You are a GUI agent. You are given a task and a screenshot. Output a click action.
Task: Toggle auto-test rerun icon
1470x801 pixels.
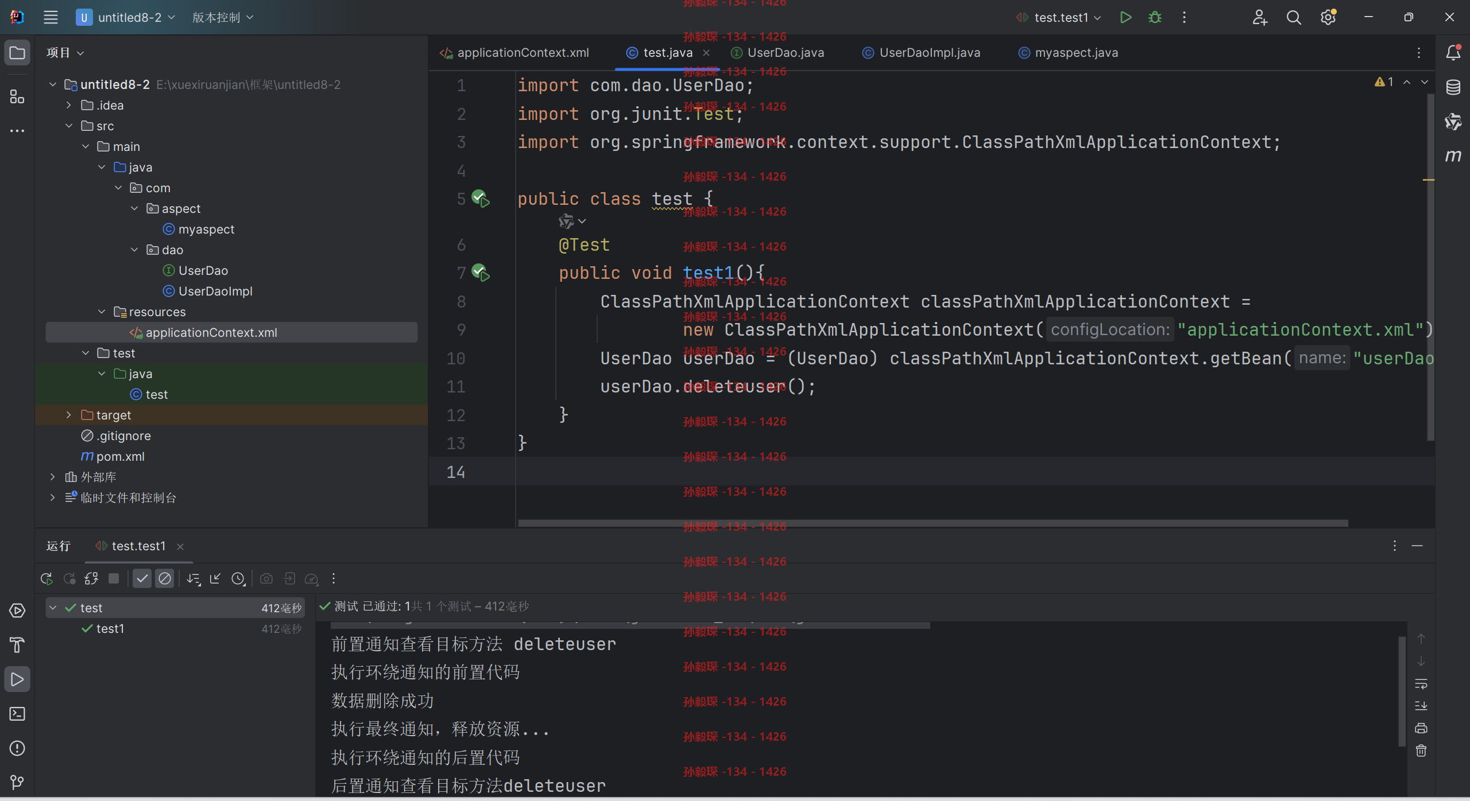tap(91, 579)
